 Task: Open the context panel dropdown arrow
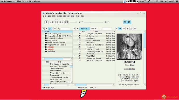pos(116,29)
